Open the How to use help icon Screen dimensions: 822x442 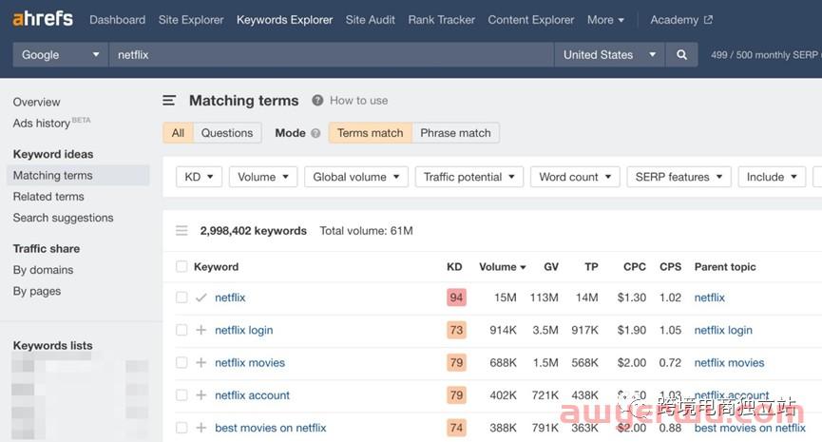pyautogui.click(x=317, y=100)
